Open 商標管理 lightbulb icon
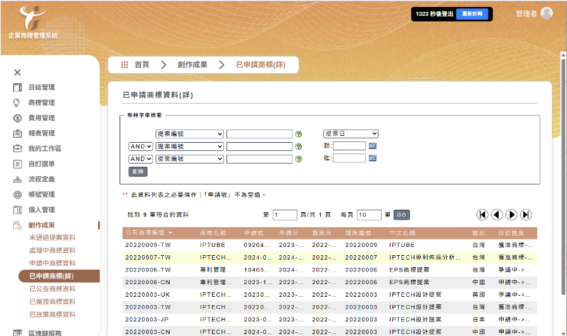 click(16, 103)
